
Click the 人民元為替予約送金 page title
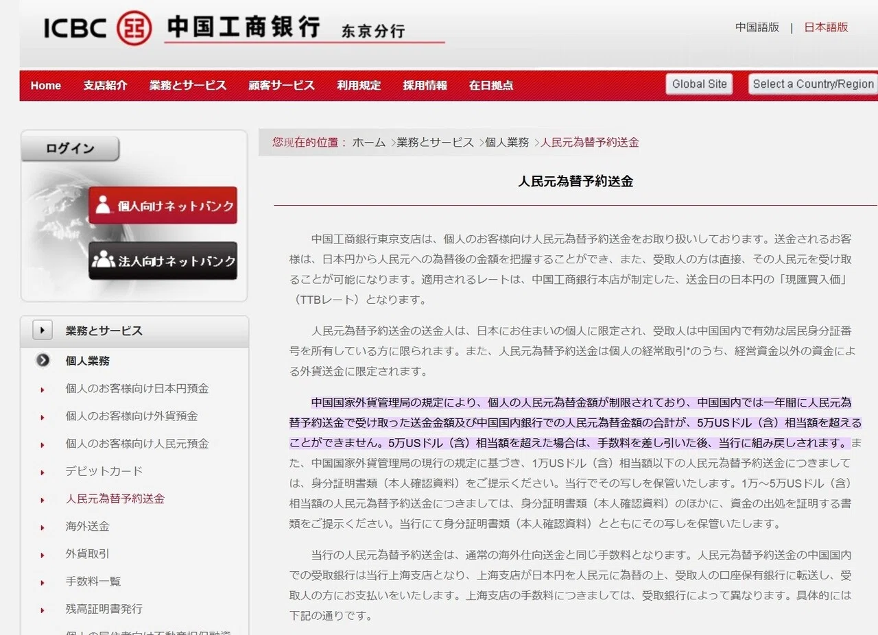576,182
